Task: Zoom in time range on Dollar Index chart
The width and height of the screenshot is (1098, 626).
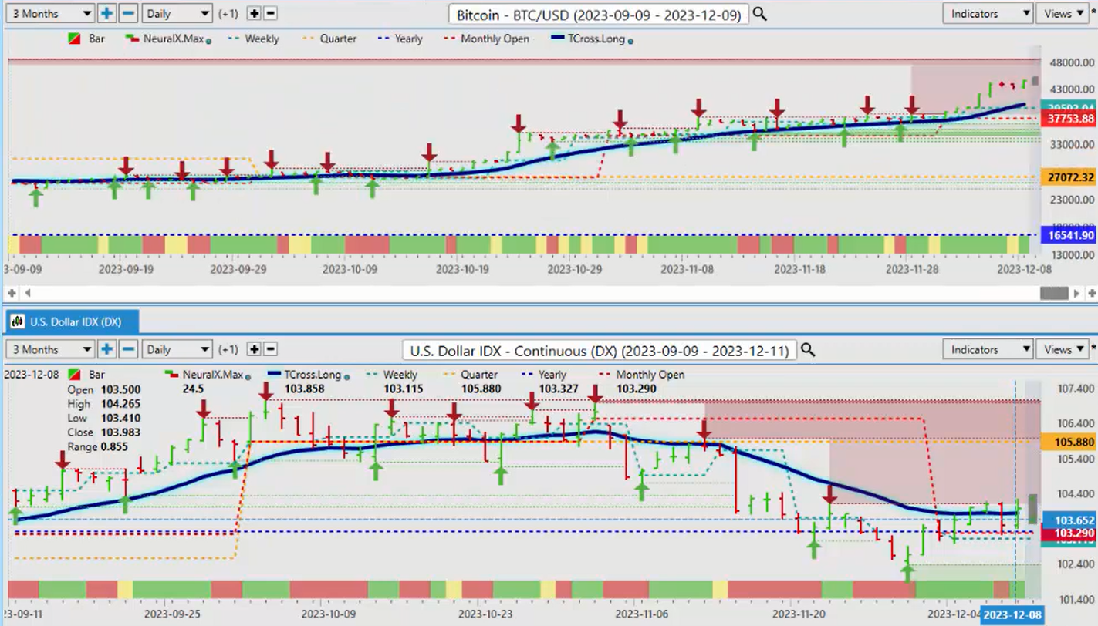Action: coord(106,349)
